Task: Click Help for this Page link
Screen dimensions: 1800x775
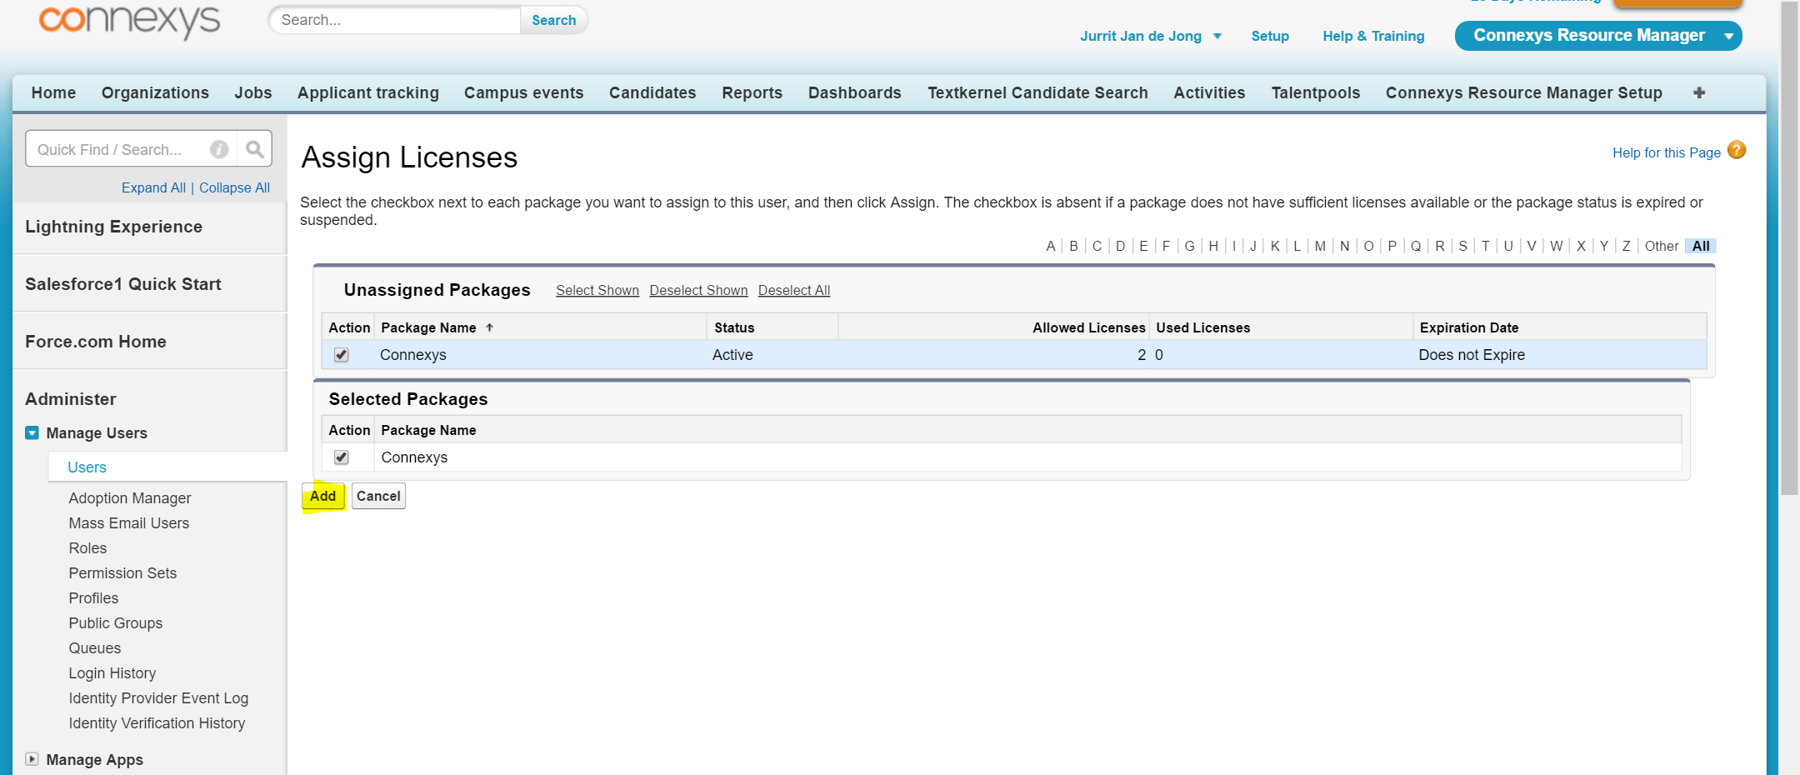Action: 1667,152
